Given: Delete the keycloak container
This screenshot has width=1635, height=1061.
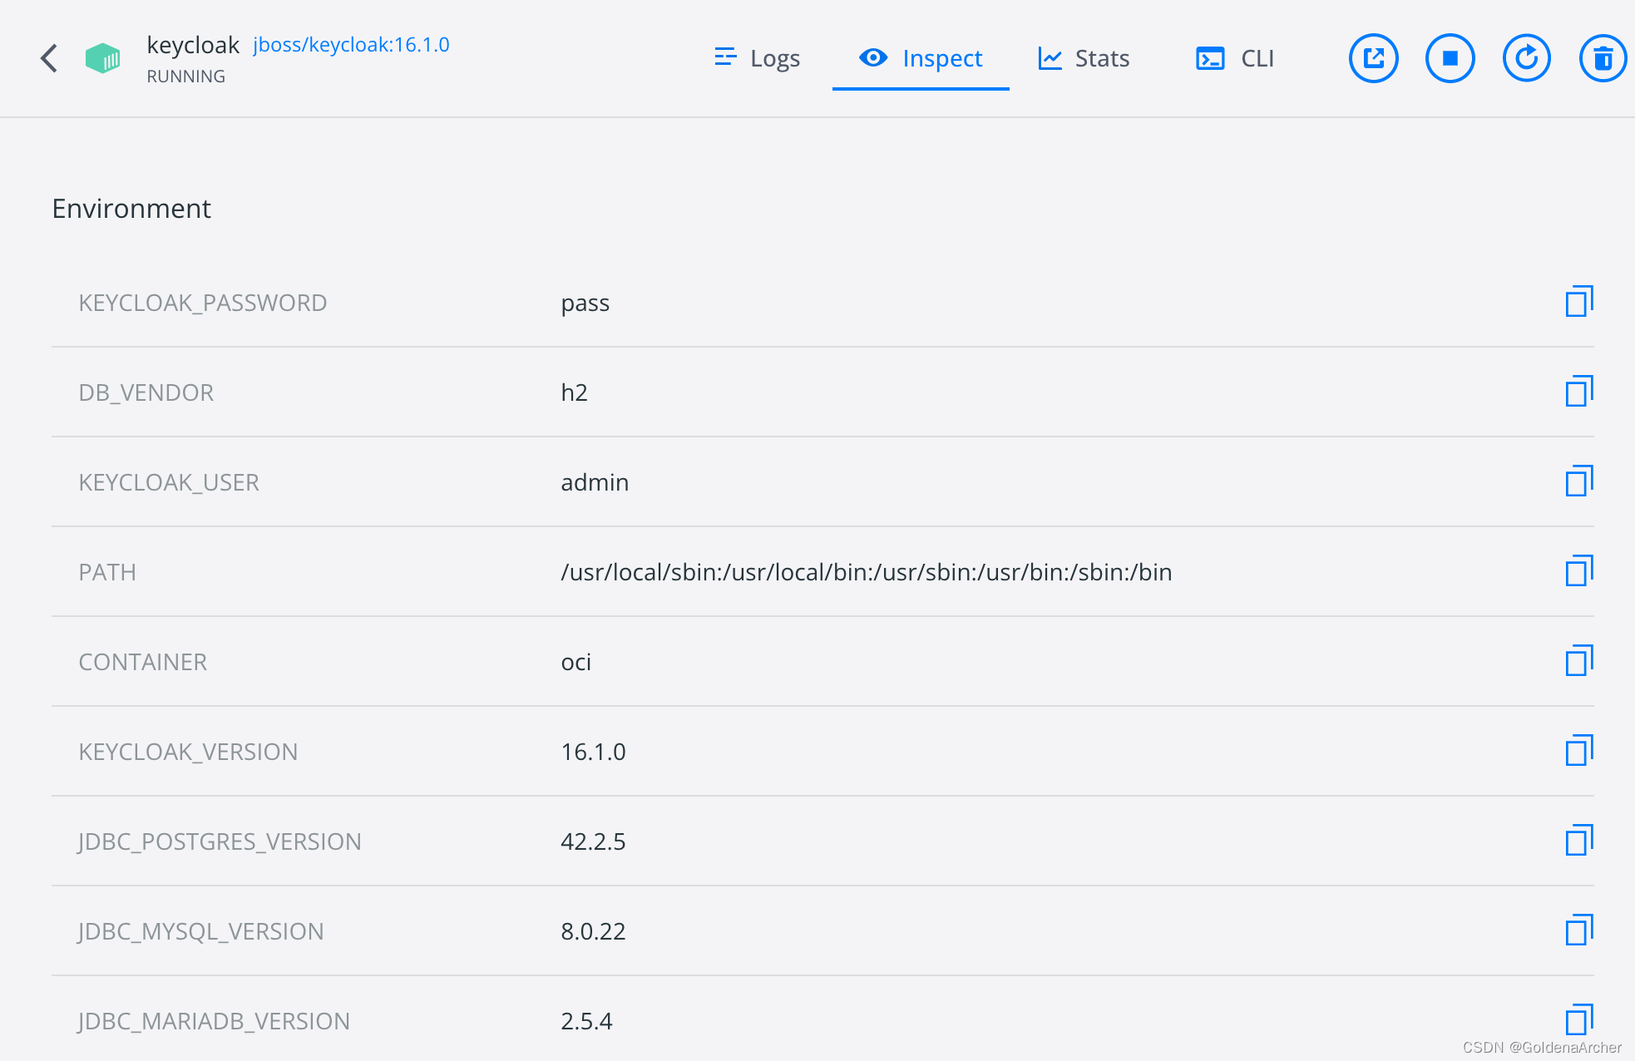Looking at the screenshot, I should [1603, 58].
